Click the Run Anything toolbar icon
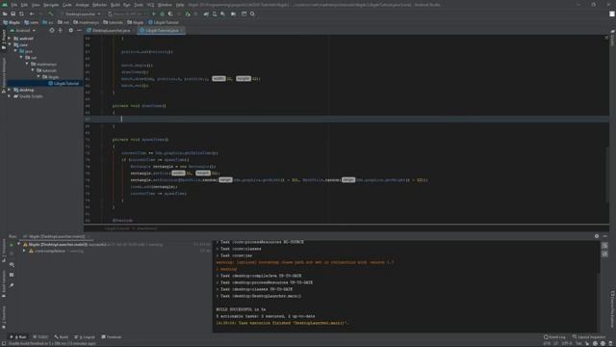 [x=233, y=13]
